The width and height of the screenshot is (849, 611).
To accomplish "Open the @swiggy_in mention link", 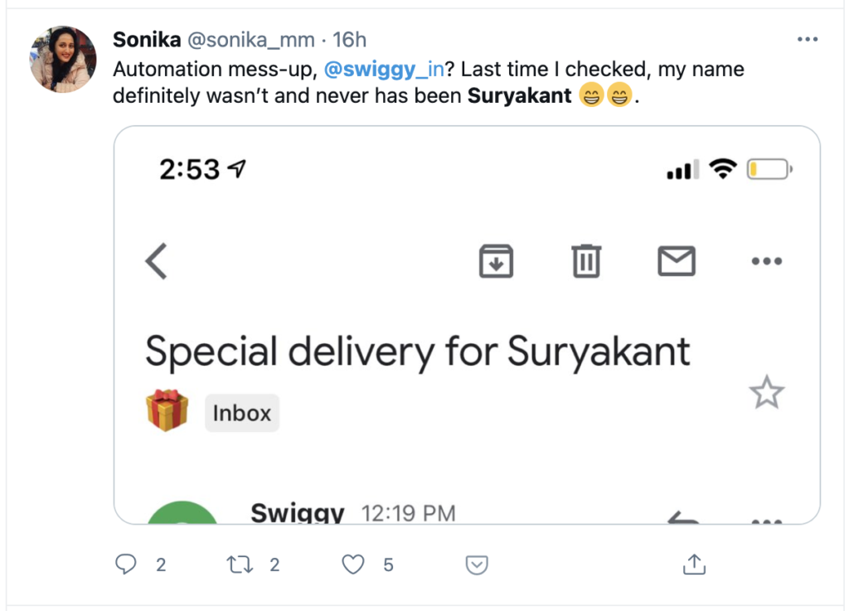I will (389, 69).
